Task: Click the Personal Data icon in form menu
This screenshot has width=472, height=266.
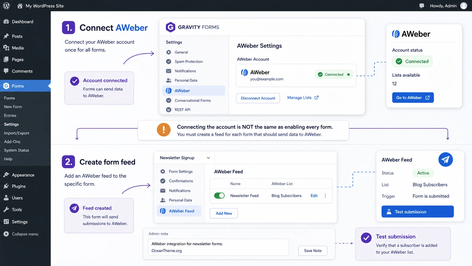Action: 163,200
